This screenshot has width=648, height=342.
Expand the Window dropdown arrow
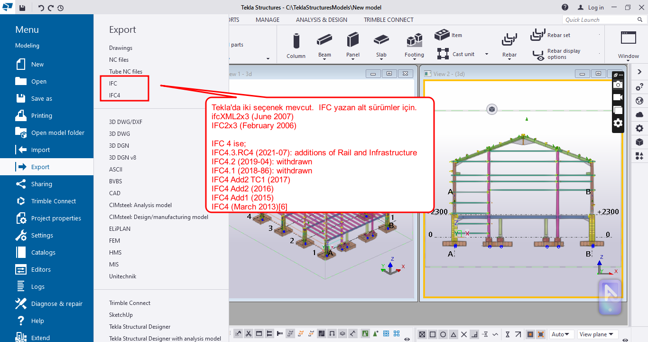628,61
